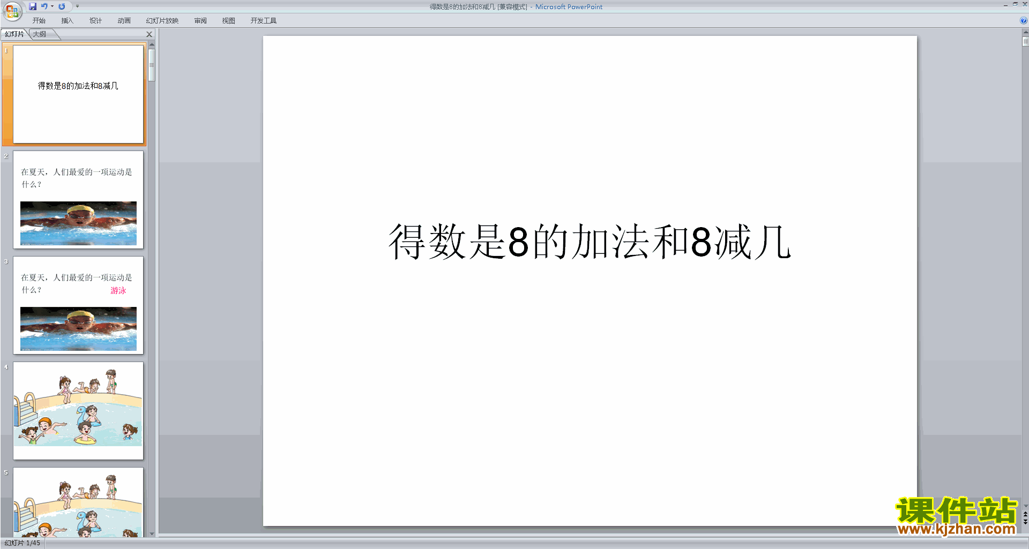
Task: Click status bar text 幻灯片 1/45
Action: point(22,543)
